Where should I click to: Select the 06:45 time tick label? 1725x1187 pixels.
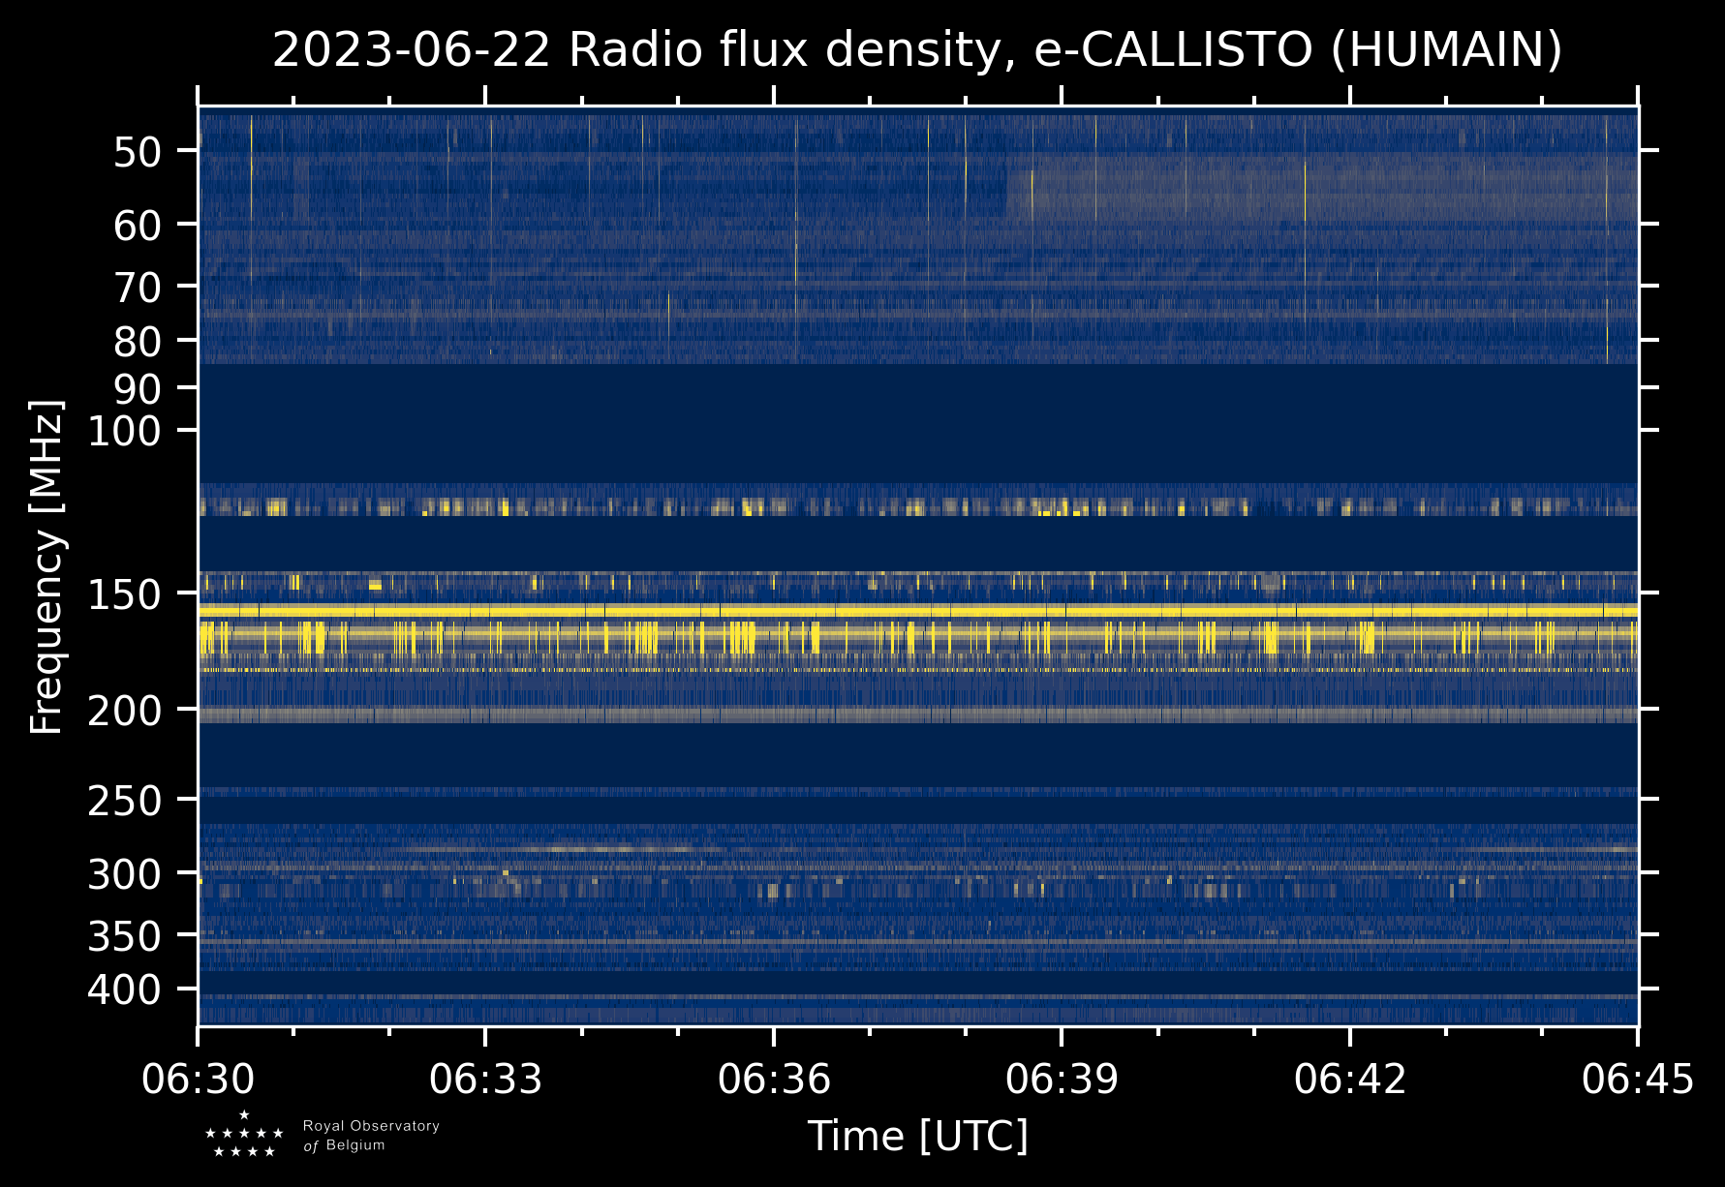click(x=1637, y=1079)
